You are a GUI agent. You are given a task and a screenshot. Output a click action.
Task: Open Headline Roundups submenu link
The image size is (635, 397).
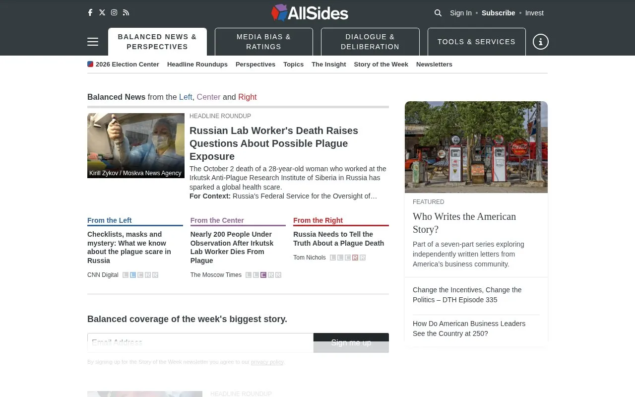point(197,65)
